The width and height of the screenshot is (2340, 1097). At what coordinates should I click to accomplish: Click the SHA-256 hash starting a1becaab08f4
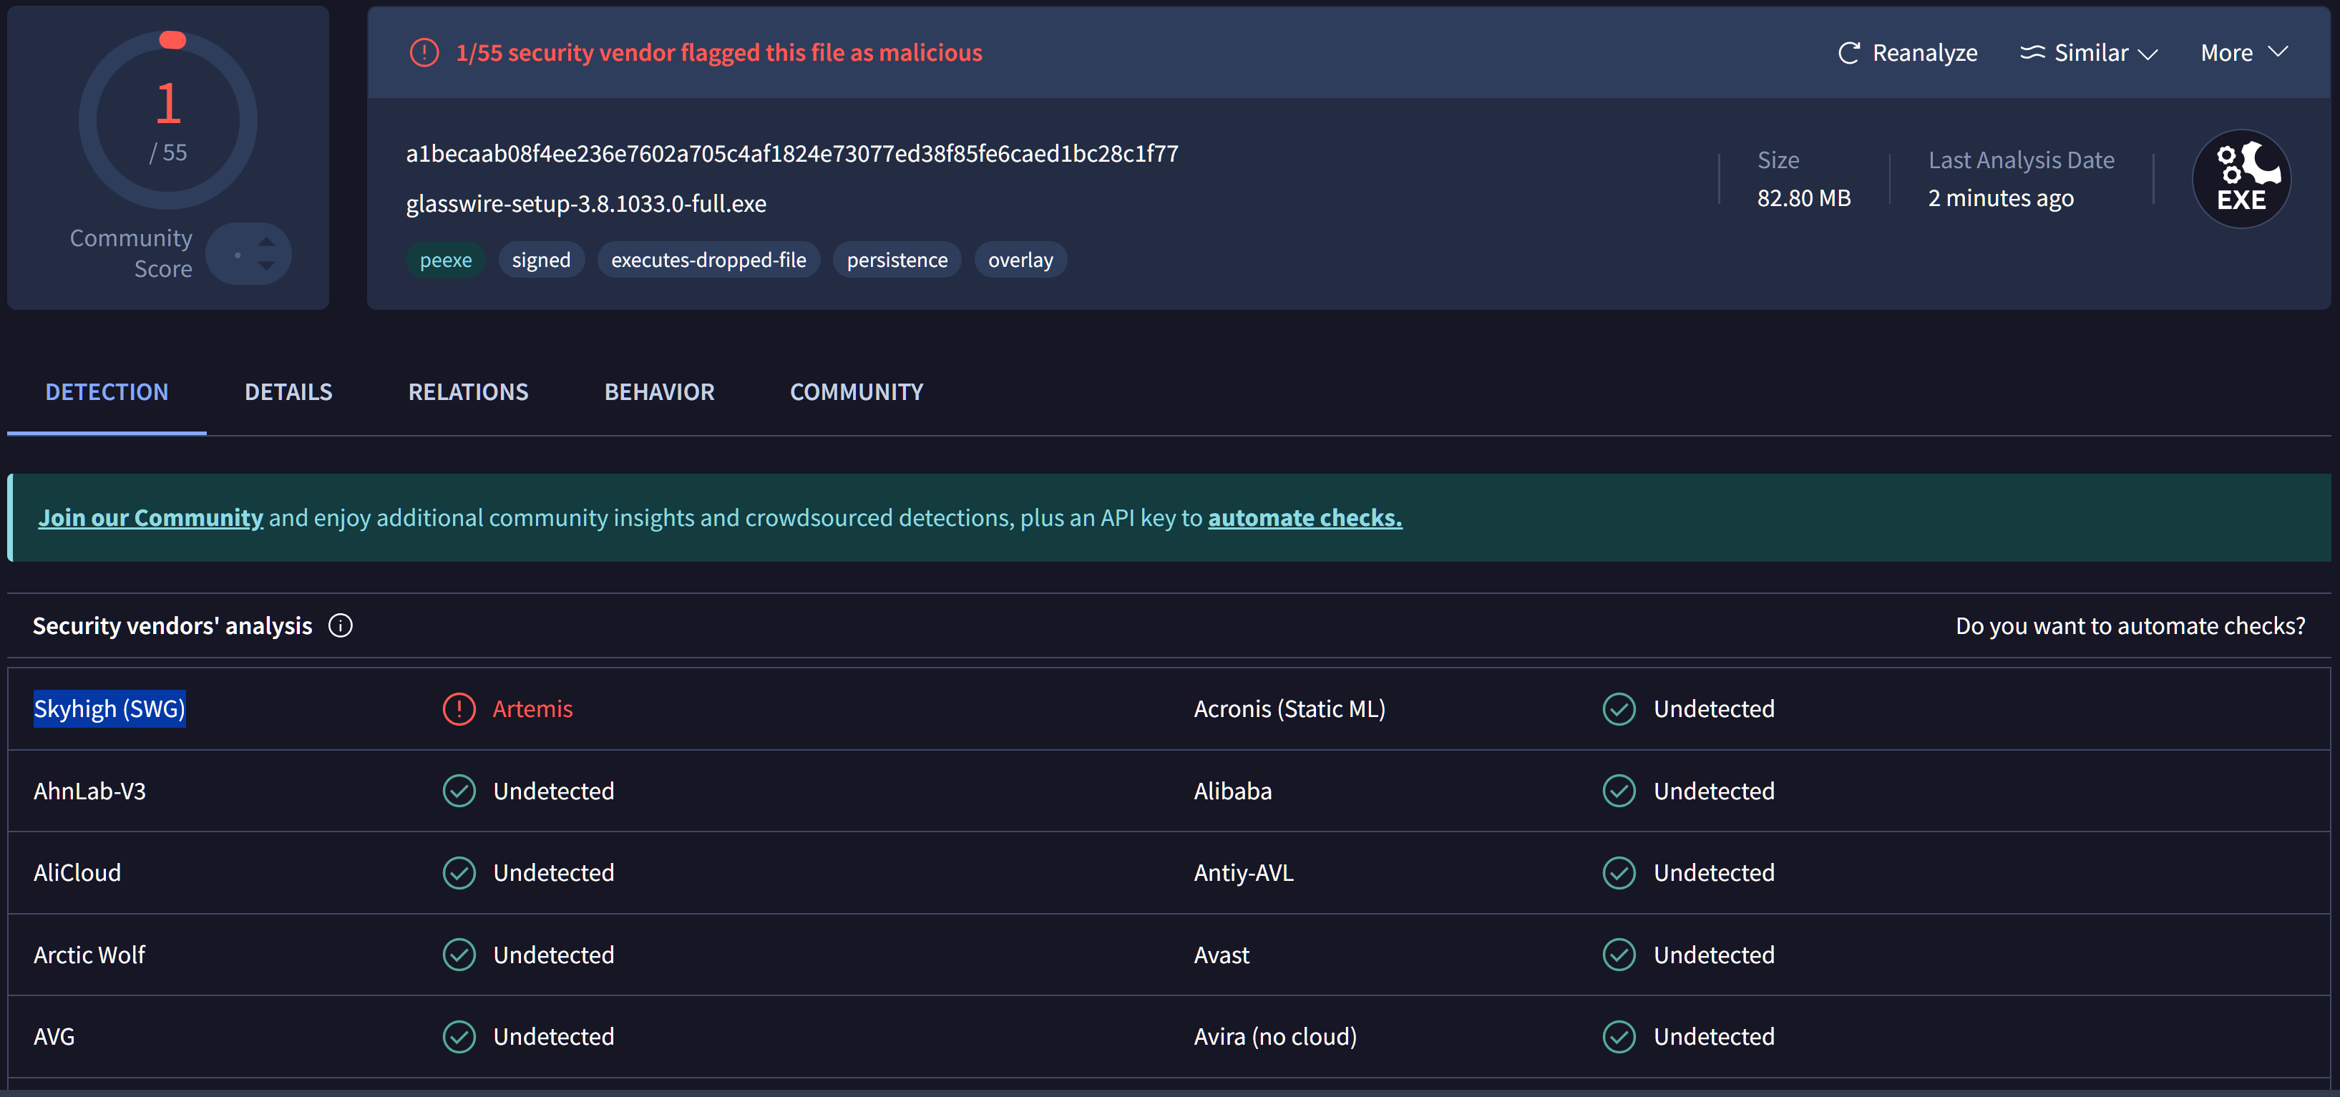point(792,153)
